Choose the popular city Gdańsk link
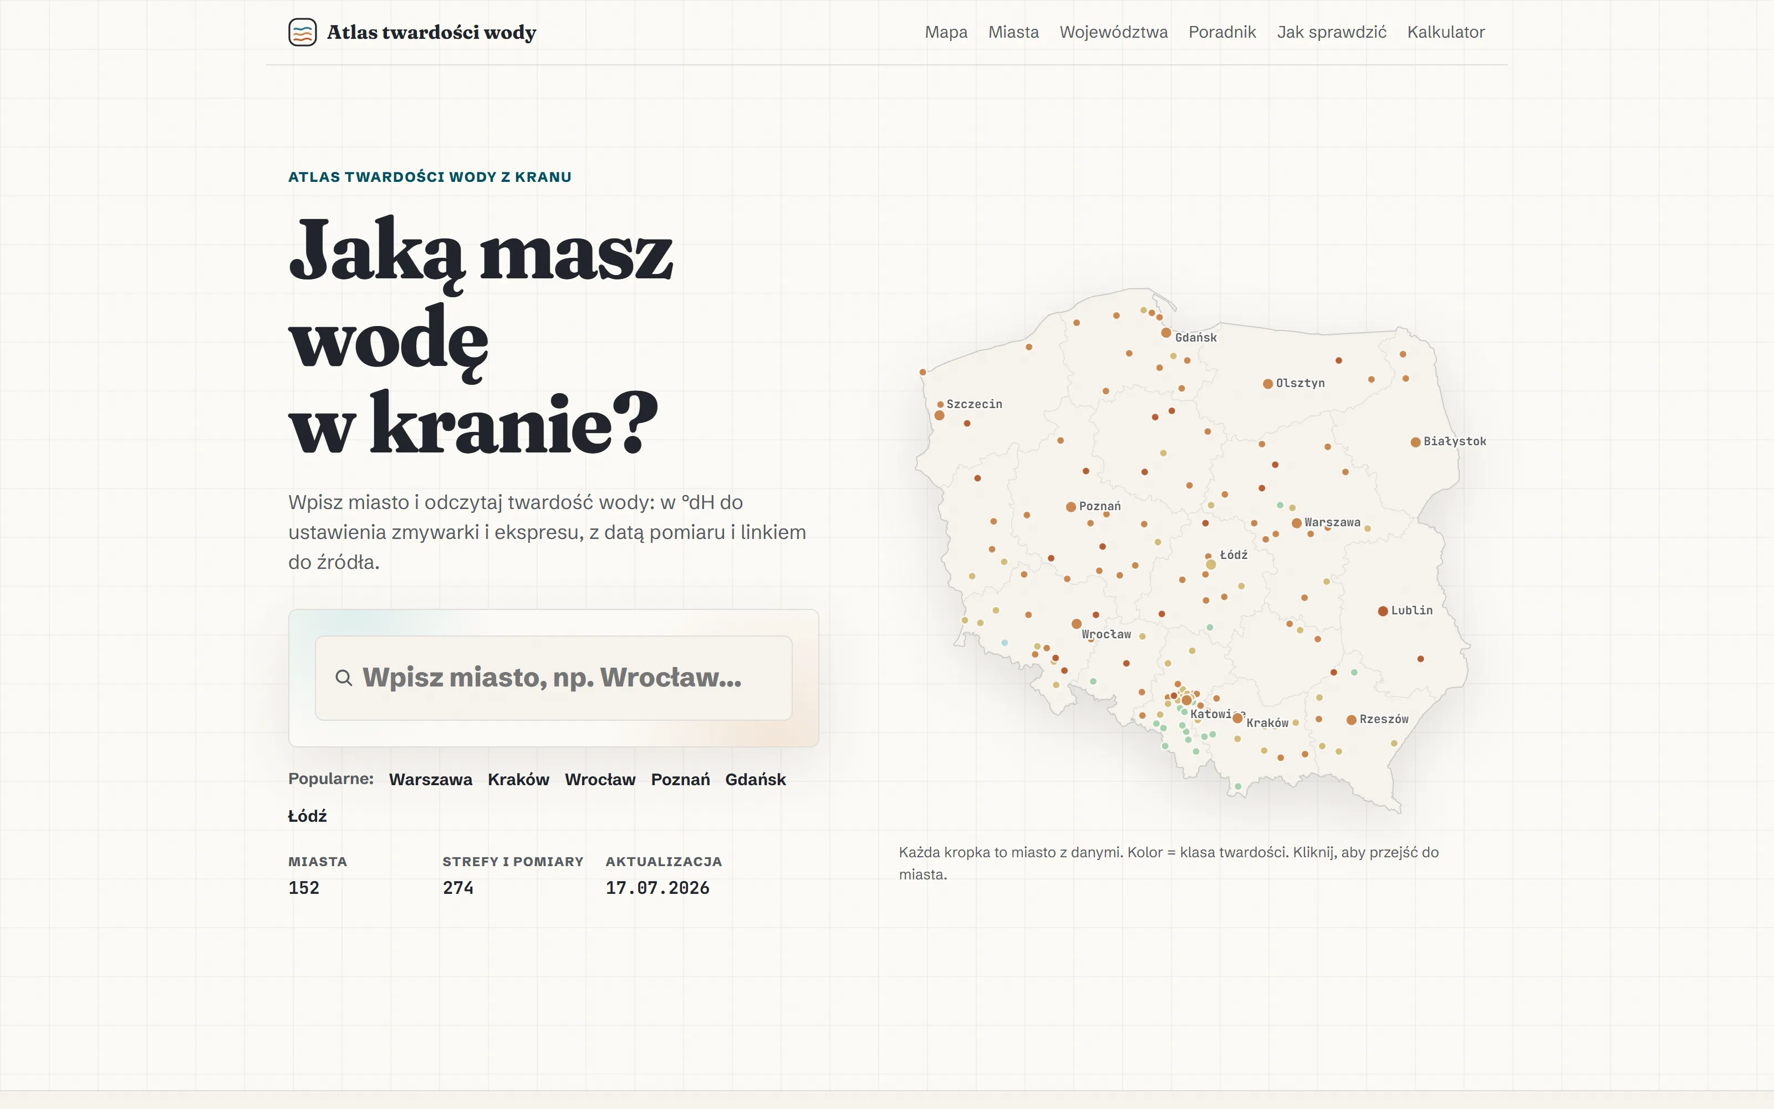Image resolution: width=1774 pixels, height=1109 pixels. tap(755, 780)
